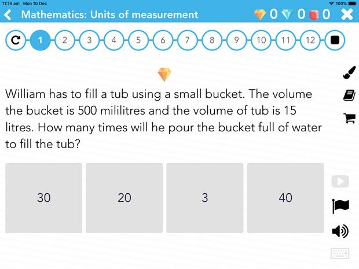Screen dimensions: 359x269
Task: Flag this question with the flag icon
Action: pos(340,206)
